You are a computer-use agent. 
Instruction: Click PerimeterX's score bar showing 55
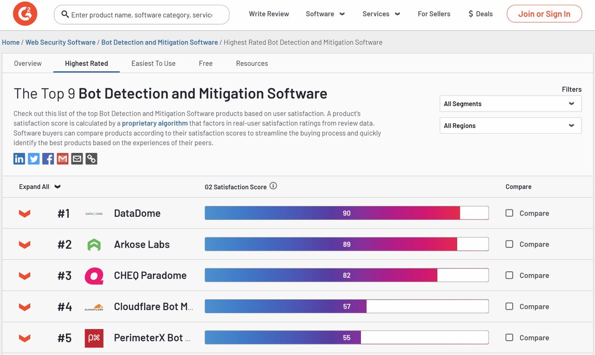pyautogui.click(x=347, y=338)
